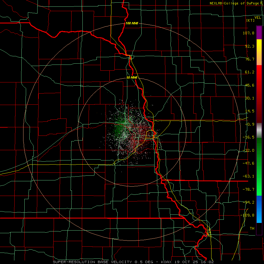Click the TH label on the legend
The image size is (264, 264).
(x=252, y=229)
